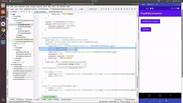183x103 pixels.
Task: Open the Analyze menu
Action: pos(33,7)
